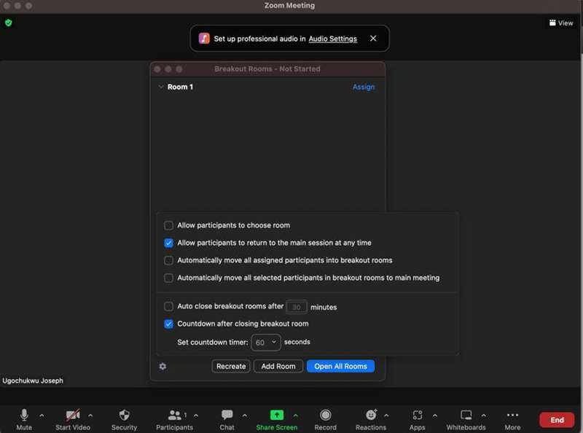Open the Security shield icon
The image size is (583, 433).
(124, 415)
